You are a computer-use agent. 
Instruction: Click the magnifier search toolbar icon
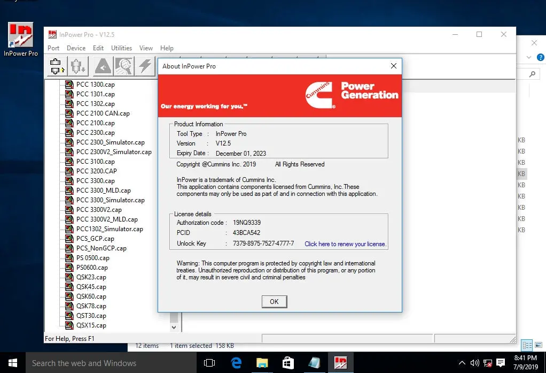(124, 66)
